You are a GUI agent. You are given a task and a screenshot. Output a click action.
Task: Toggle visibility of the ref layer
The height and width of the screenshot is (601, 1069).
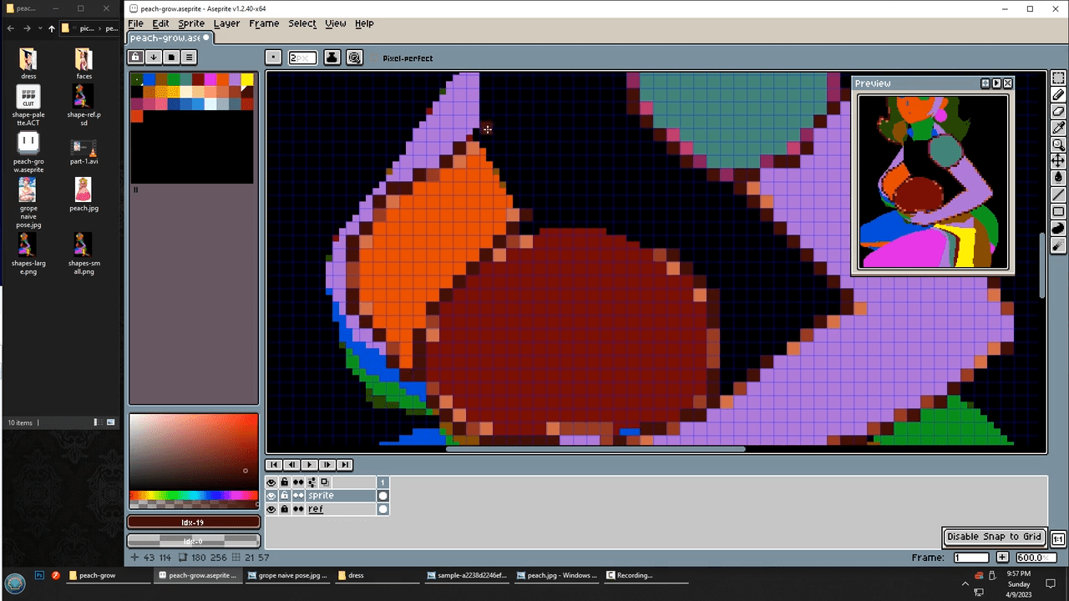point(271,509)
